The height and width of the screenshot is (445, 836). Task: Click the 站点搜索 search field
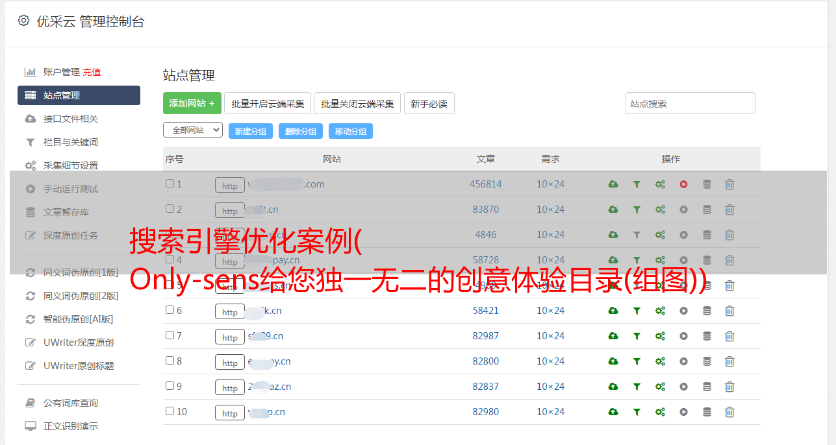690,103
